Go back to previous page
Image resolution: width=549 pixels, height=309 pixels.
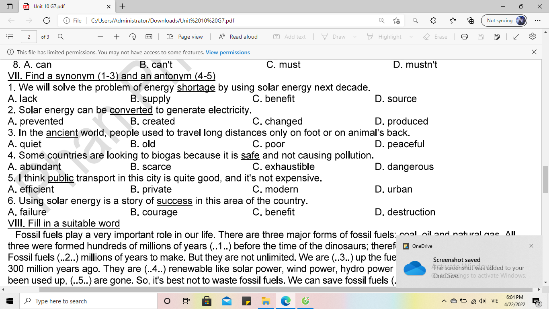[11, 21]
